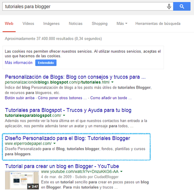Open 'Cómo poner otros botones' sitelink
The height and width of the screenshot is (192, 194).
click(62, 98)
